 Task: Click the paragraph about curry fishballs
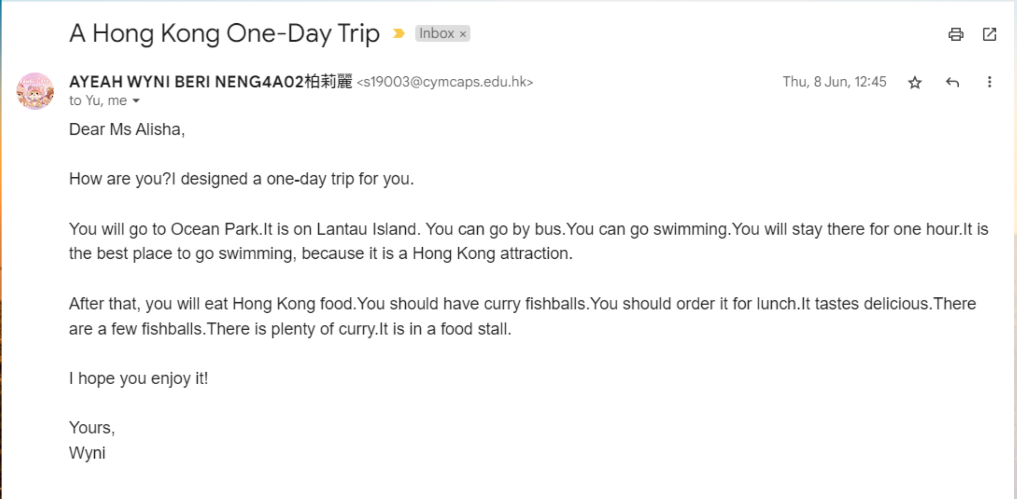pos(522,316)
